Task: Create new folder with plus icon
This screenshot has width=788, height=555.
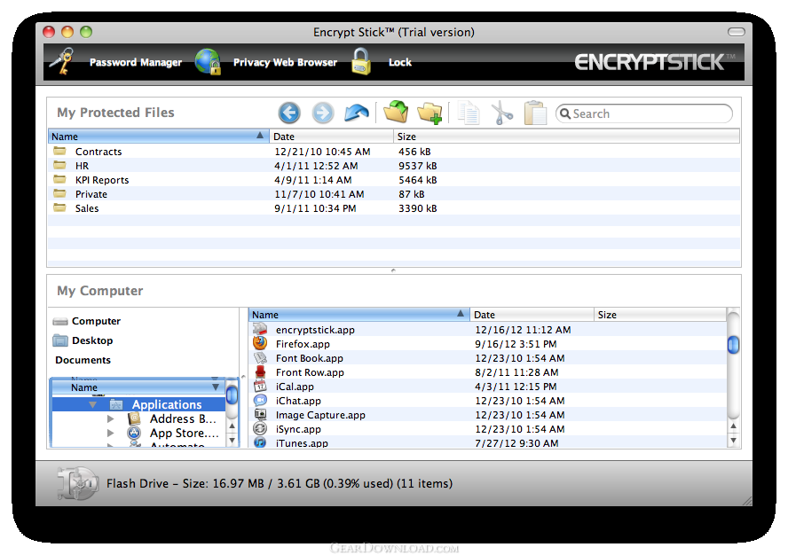Action: tap(429, 113)
